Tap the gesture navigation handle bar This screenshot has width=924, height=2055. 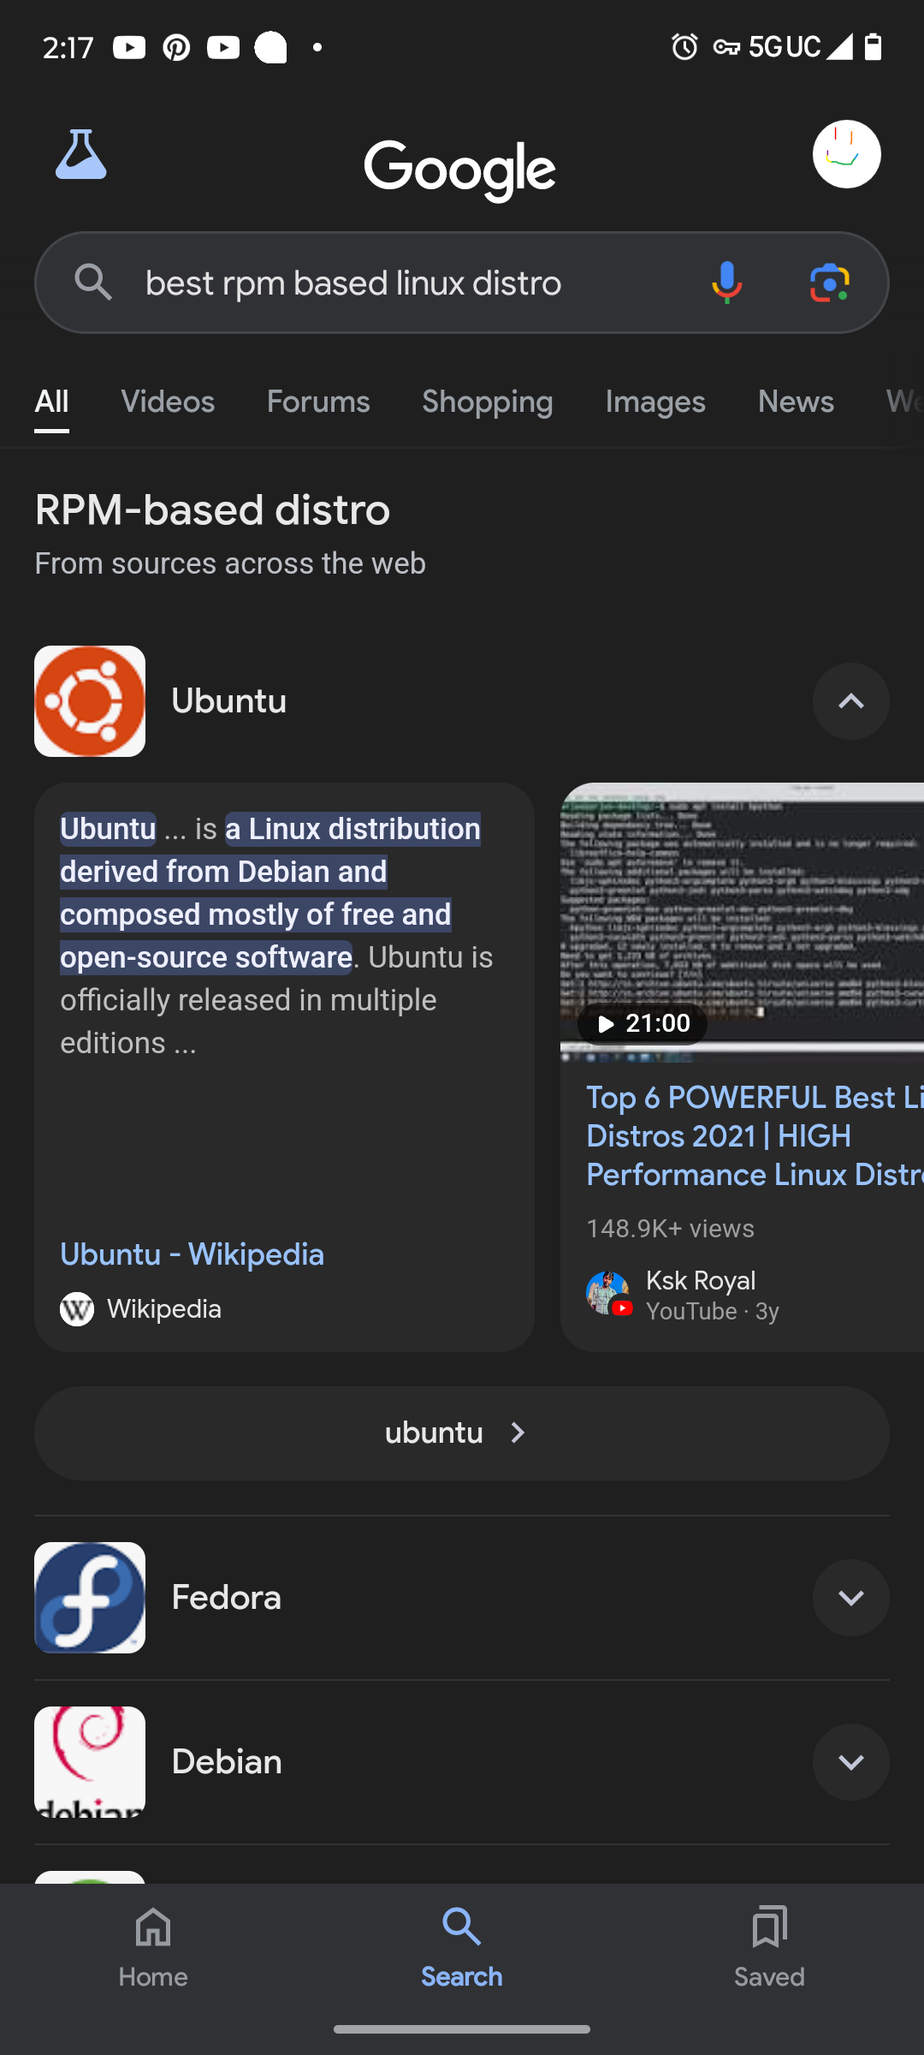tap(462, 2029)
